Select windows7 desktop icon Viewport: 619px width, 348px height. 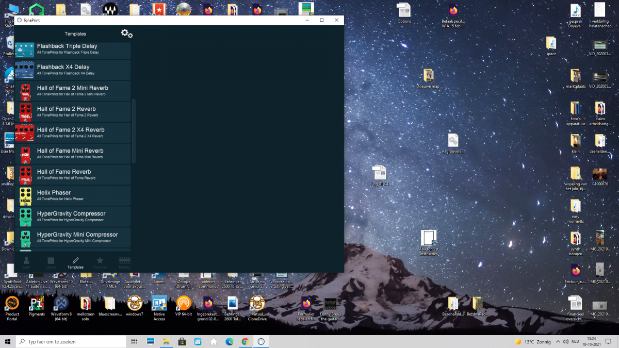135,306
